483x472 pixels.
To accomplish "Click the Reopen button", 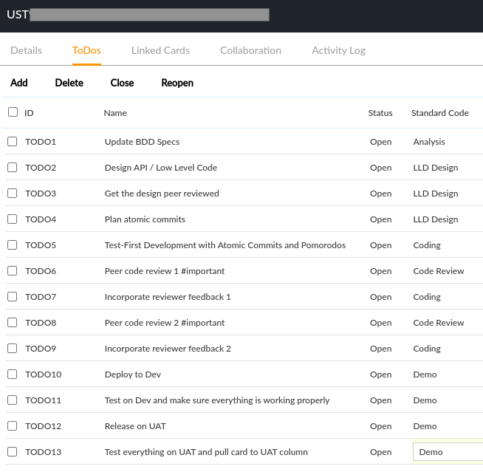I will pyautogui.click(x=177, y=83).
